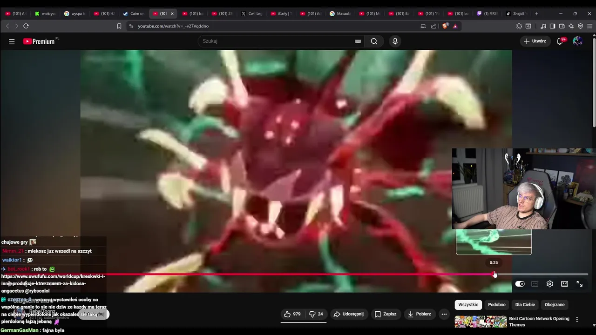Screen dimensions: 596x335
Task: Dislike the video with 24 dislikes
Action: (x=316, y=314)
